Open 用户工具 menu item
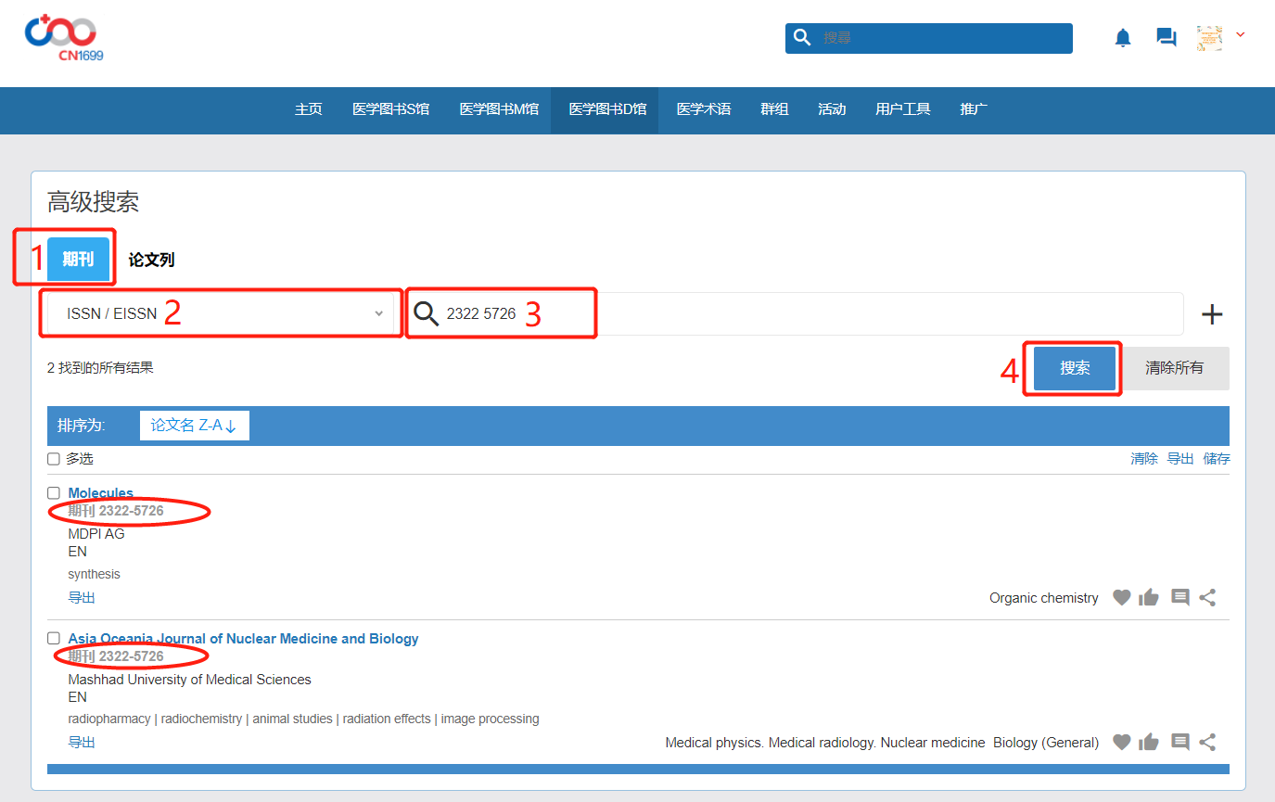This screenshot has height=802, width=1275. point(902,109)
